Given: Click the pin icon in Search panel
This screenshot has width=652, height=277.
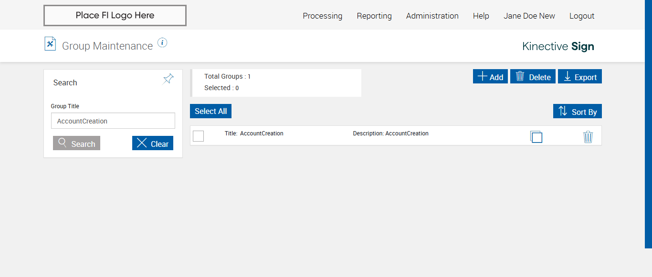Looking at the screenshot, I should pos(168,79).
